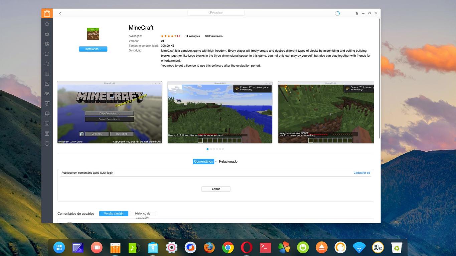
Task: Open the Development terminal category icon
Action: (47, 124)
